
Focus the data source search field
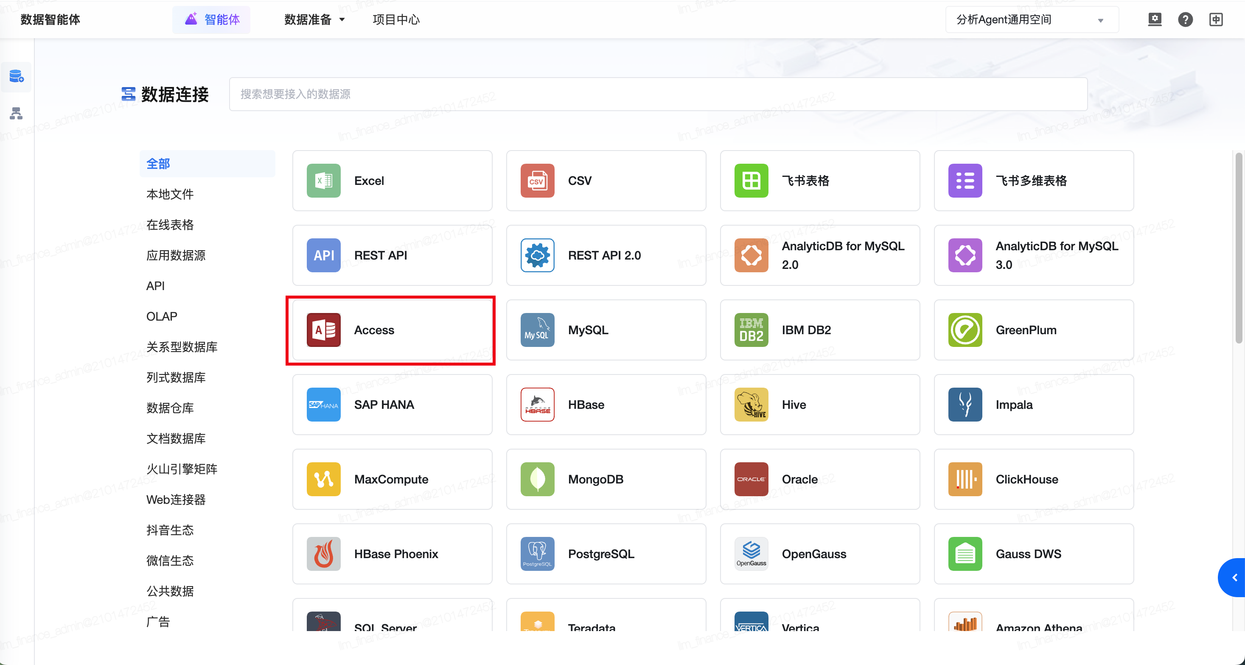click(658, 94)
